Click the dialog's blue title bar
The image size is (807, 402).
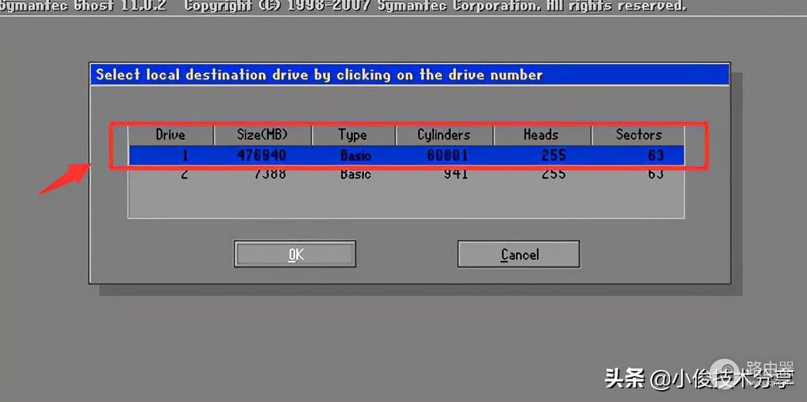coord(409,75)
